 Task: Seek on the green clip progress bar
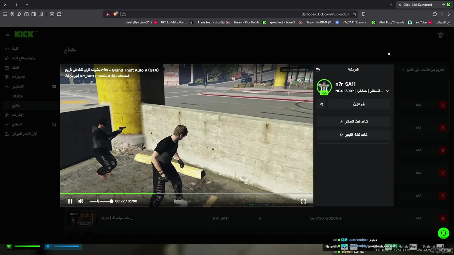click(x=187, y=194)
